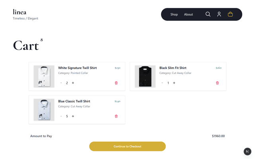255x159 pixels.
Task: Decrease Black Slim Fit Shirt quantity
Action: click(x=162, y=83)
